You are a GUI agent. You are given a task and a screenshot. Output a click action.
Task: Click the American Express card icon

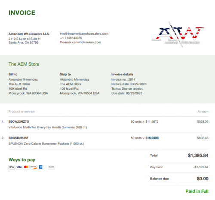pos(40,167)
